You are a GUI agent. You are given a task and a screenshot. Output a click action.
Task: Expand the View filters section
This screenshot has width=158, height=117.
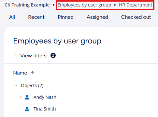click(x=15, y=55)
